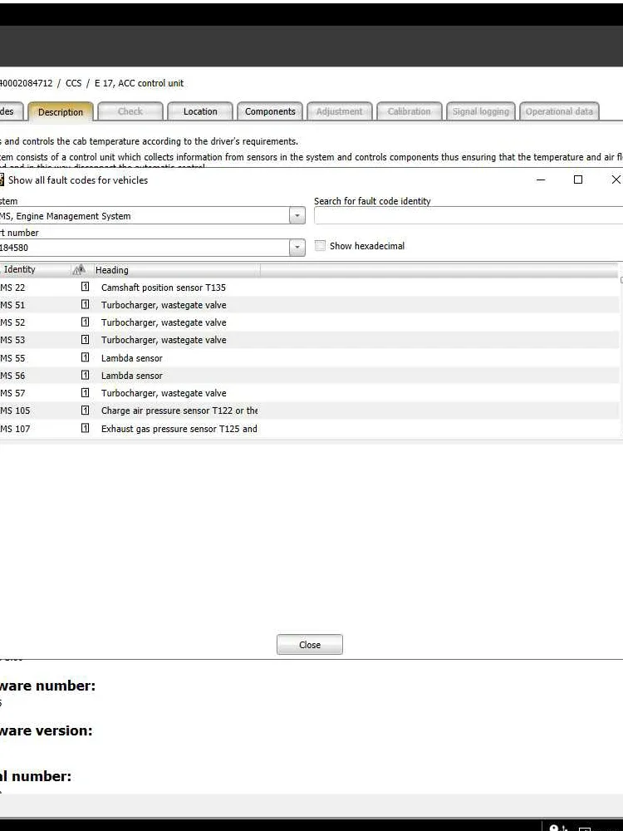Select the Check tab
This screenshot has height=831, width=623.
[130, 111]
